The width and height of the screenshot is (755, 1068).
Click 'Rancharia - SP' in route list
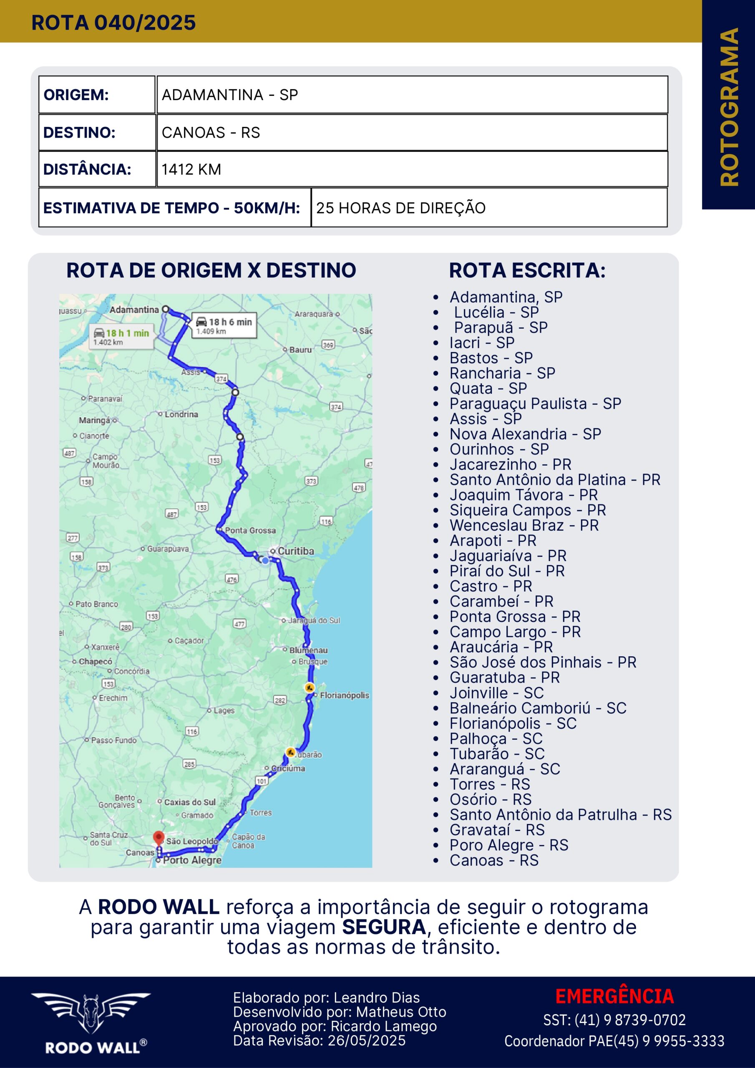(x=502, y=373)
